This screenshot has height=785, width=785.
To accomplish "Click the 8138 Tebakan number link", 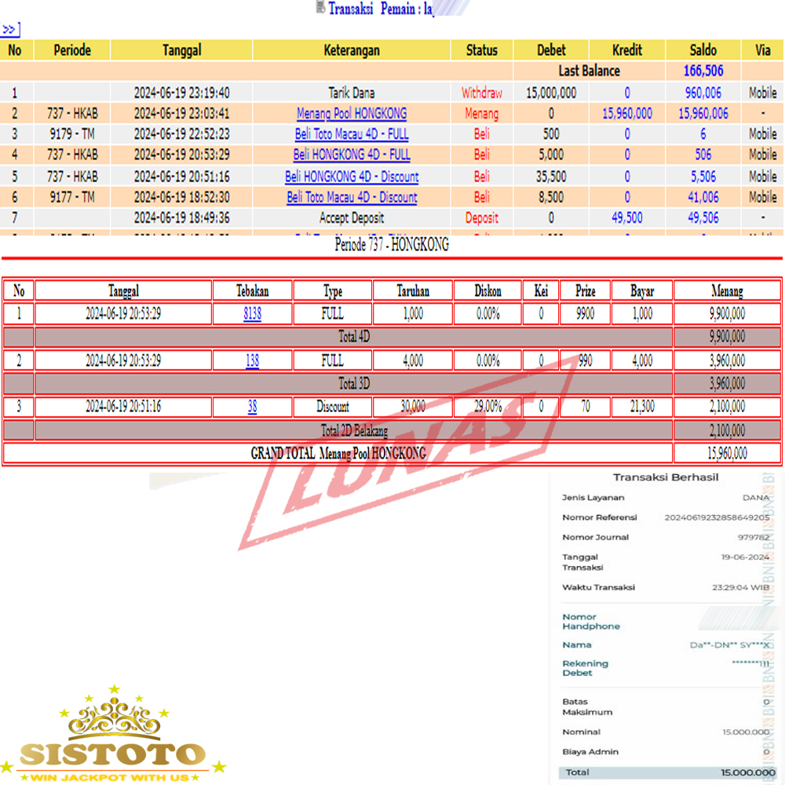I will point(252,314).
